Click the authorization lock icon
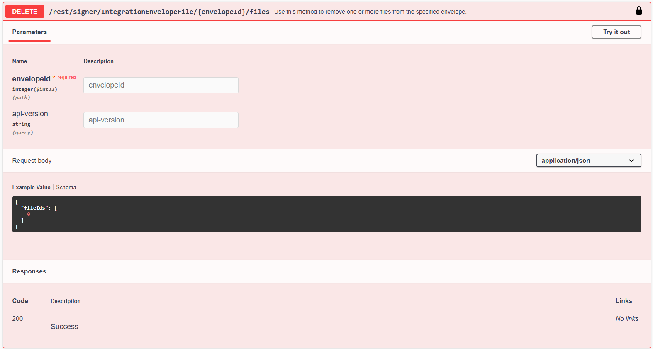The height and width of the screenshot is (349, 653). point(638,11)
